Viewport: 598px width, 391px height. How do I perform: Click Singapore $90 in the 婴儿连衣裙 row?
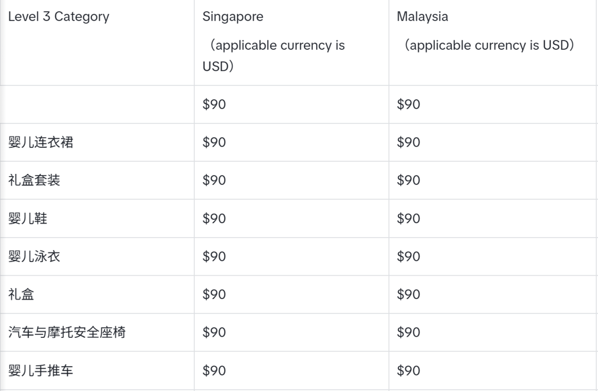214,142
